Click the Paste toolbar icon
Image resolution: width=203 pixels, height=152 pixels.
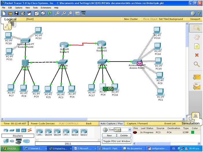(x=43, y=13)
